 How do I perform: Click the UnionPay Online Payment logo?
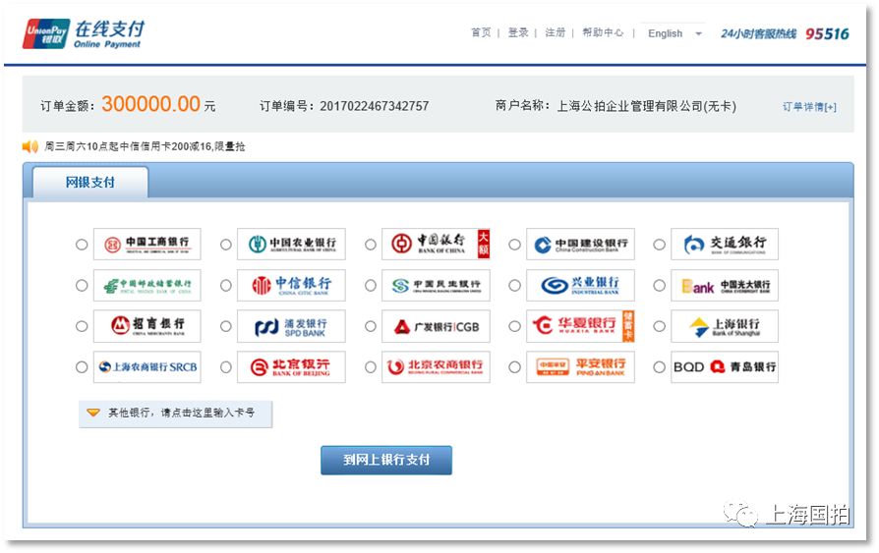[85, 34]
